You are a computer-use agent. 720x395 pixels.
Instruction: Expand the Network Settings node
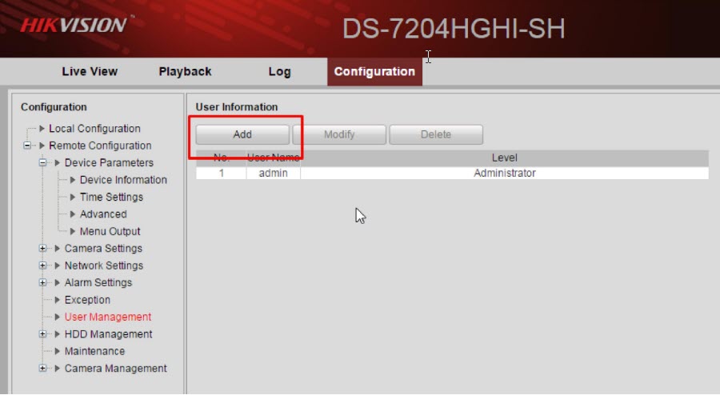(x=43, y=265)
